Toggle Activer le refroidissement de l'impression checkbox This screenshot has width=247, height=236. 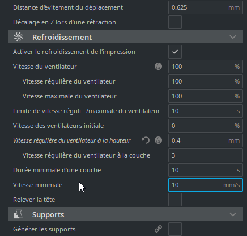(175, 52)
